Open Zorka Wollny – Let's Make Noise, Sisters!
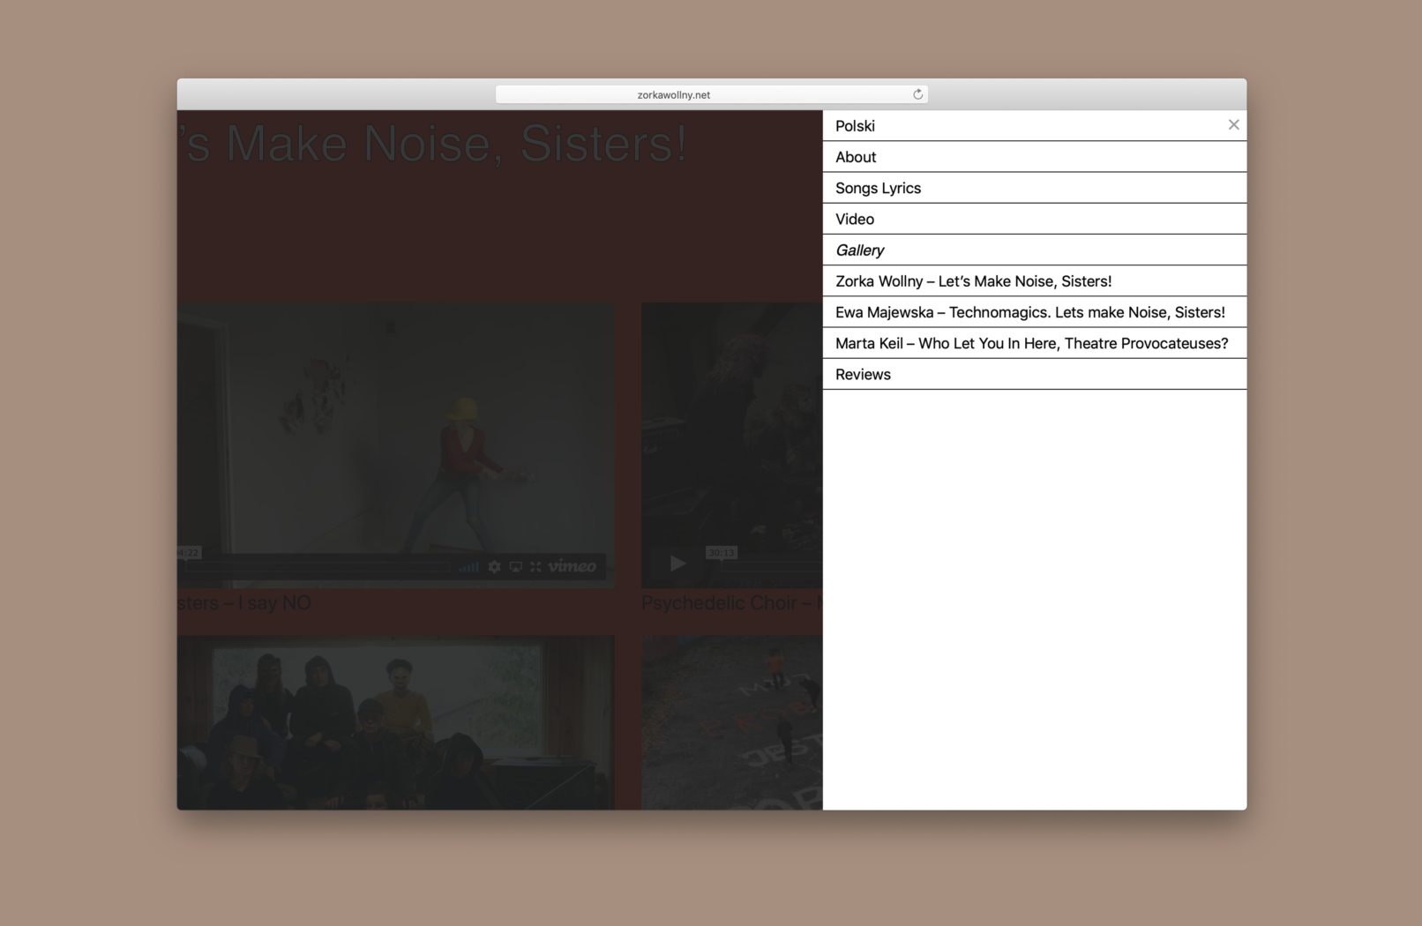 tap(973, 281)
